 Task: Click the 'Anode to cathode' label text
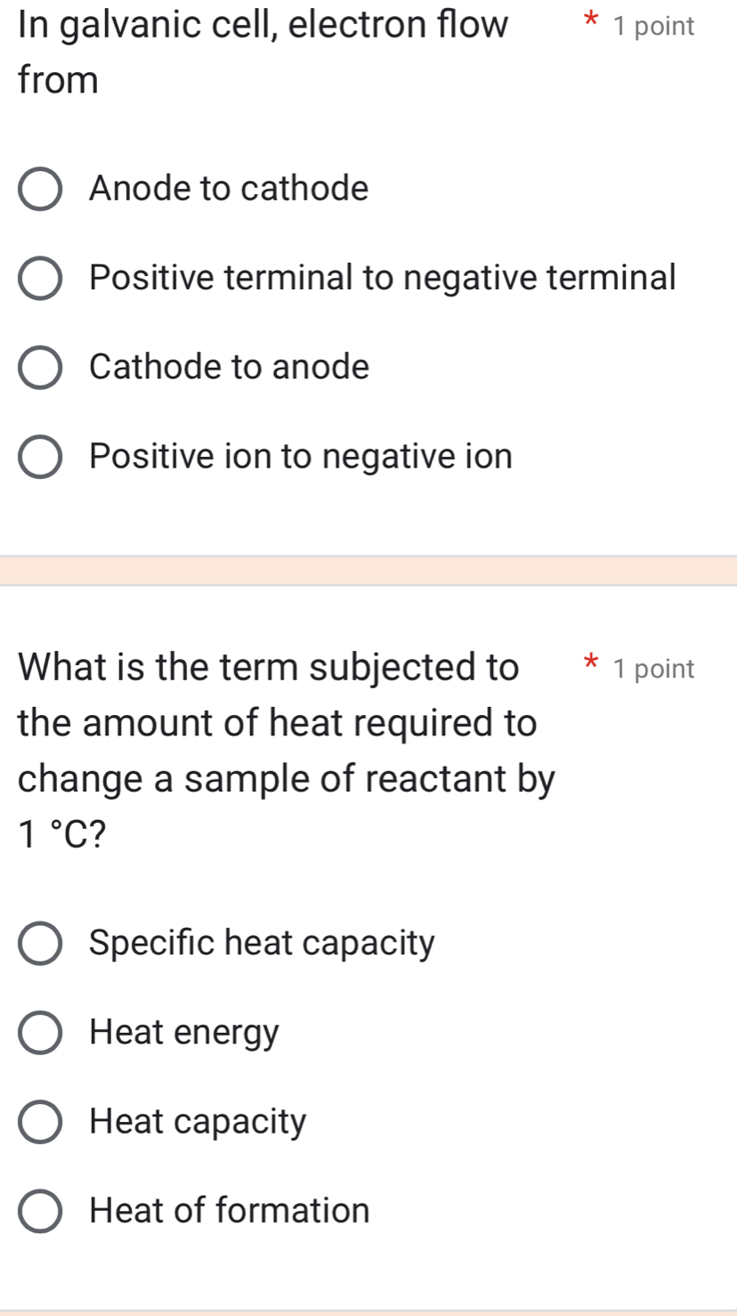pyautogui.click(x=229, y=189)
